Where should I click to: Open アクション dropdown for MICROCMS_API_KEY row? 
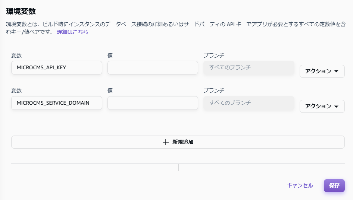tap(322, 71)
